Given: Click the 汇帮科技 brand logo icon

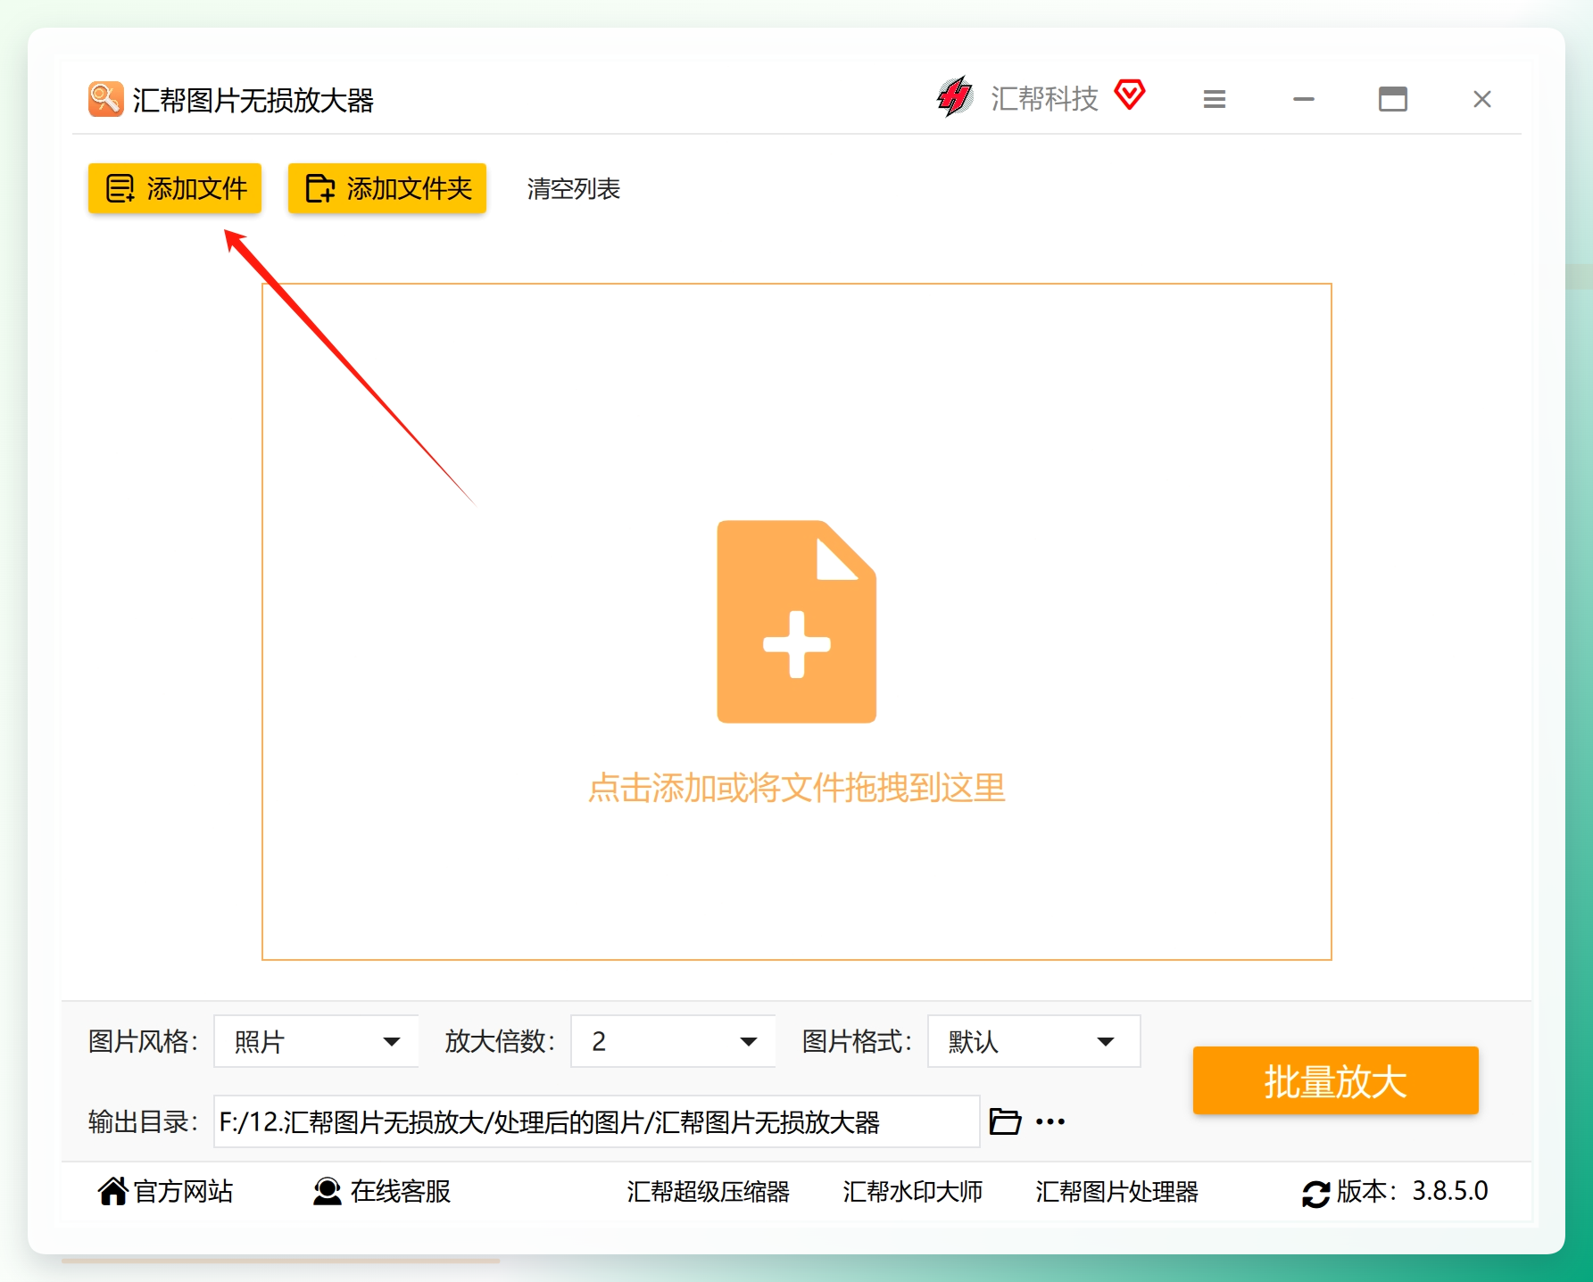Looking at the screenshot, I should [x=955, y=96].
